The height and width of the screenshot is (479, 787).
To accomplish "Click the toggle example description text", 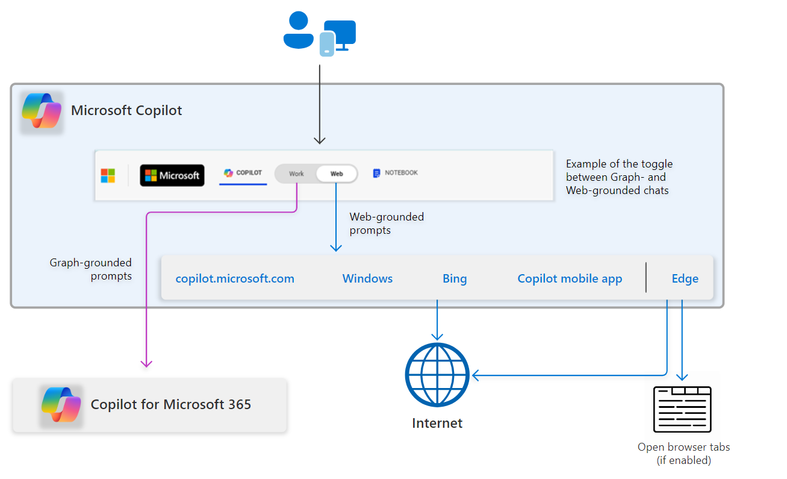I will (620, 177).
